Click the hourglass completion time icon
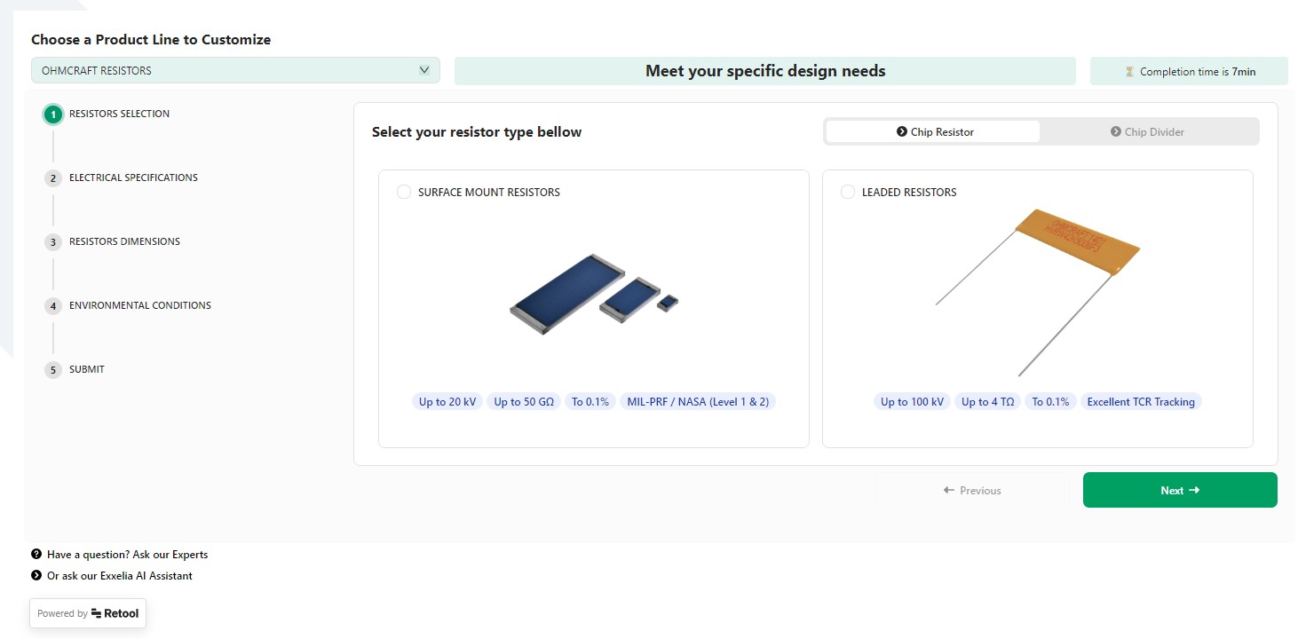 (1130, 72)
